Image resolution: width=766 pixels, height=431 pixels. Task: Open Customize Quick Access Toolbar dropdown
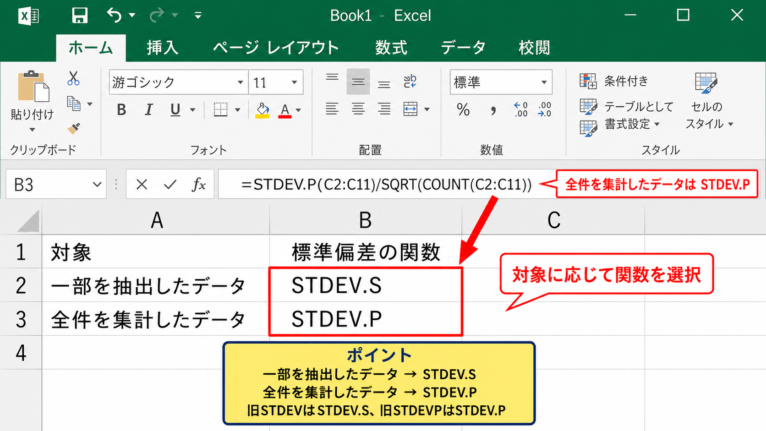click(198, 16)
